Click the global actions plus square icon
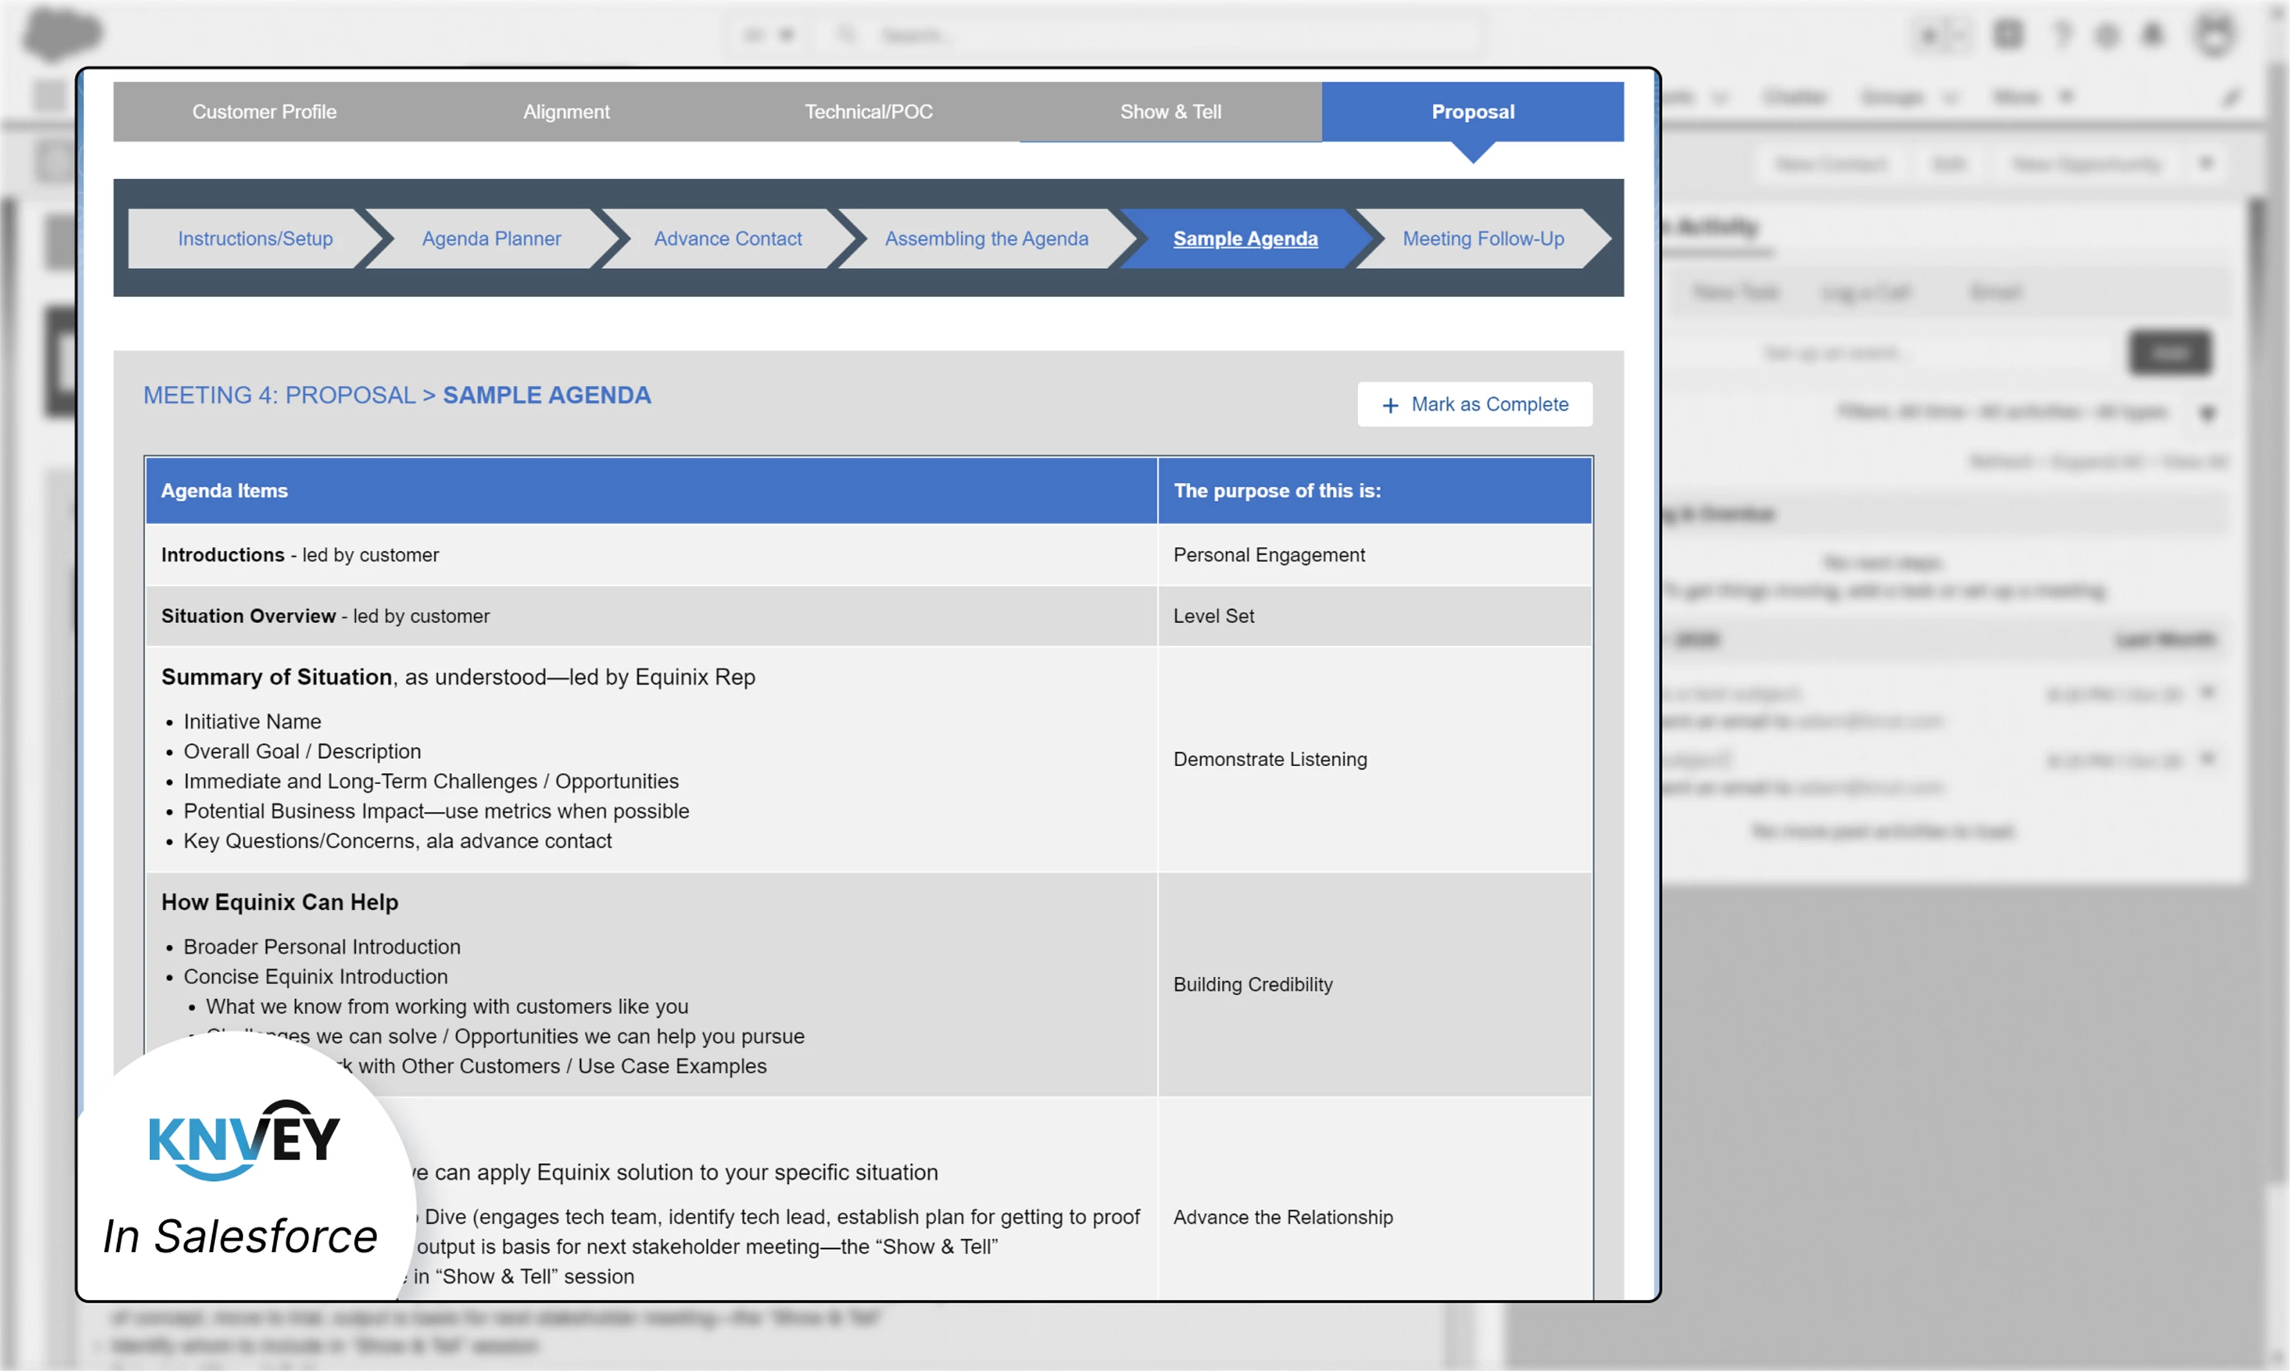2290x1371 pixels. 2008,35
